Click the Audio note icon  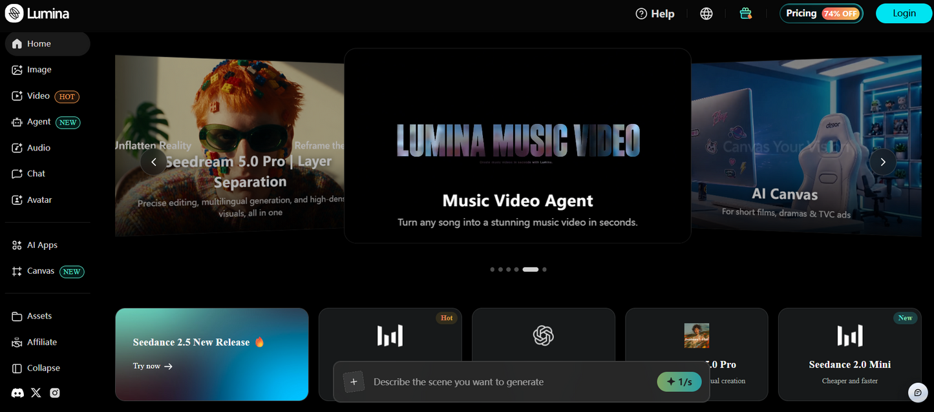(x=17, y=148)
